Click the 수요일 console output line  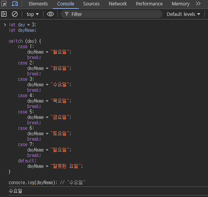pyautogui.click(x=16, y=191)
